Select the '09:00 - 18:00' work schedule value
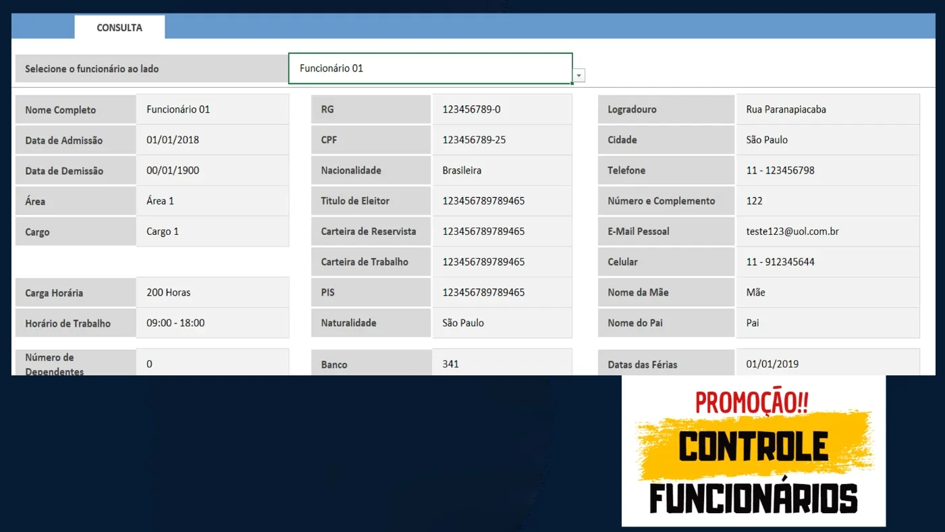The width and height of the screenshot is (945, 532). (213, 323)
